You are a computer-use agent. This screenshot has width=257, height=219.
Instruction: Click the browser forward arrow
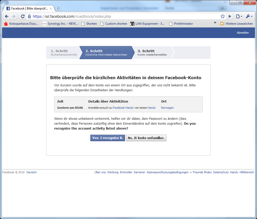click(14, 16)
